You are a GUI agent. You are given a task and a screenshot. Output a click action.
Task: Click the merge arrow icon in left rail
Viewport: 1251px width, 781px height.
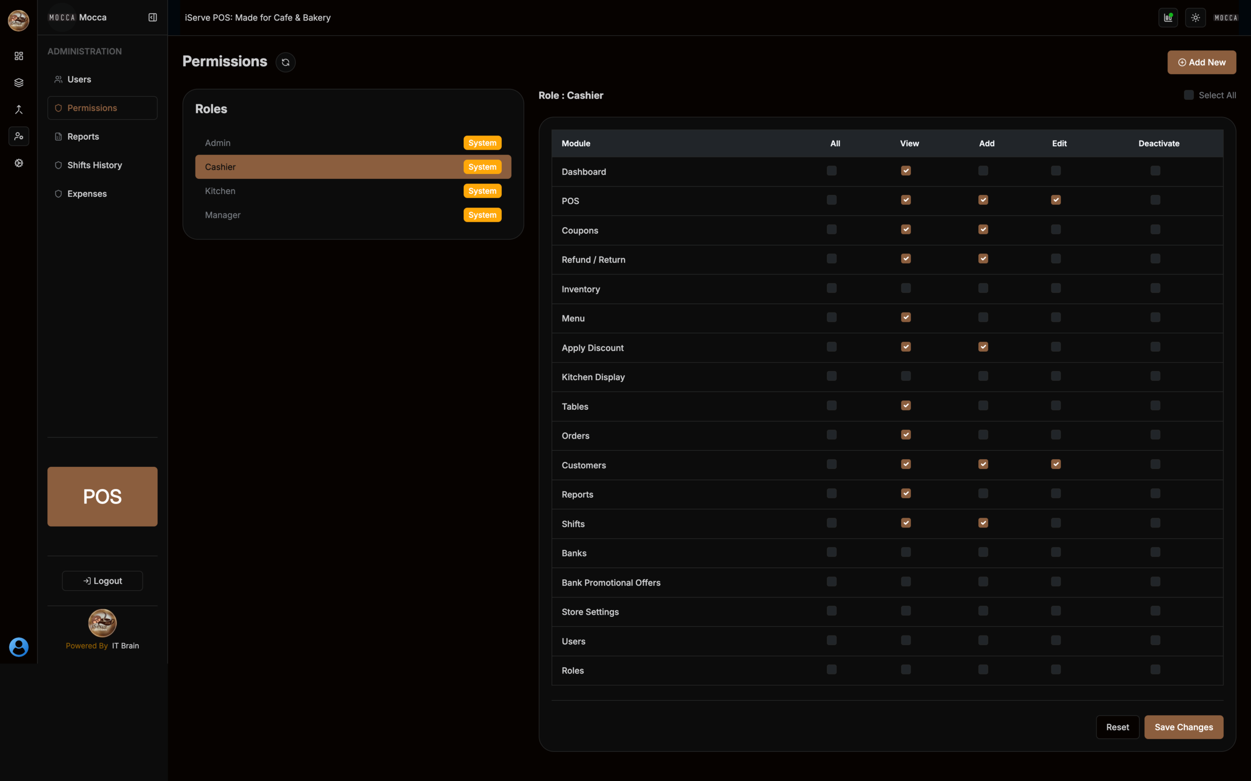coord(19,109)
